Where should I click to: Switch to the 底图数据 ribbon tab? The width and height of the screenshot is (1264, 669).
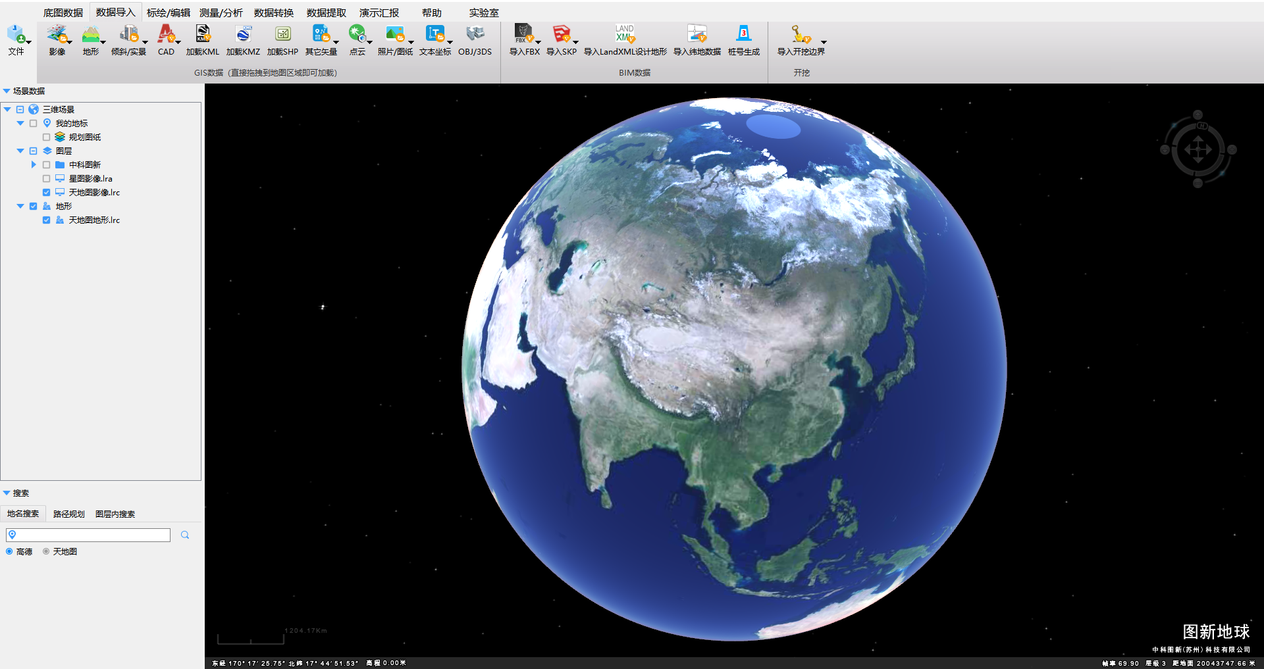coord(63,12)
